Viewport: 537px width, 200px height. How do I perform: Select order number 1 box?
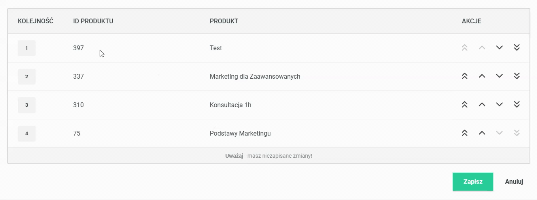(x=26, y=48)
